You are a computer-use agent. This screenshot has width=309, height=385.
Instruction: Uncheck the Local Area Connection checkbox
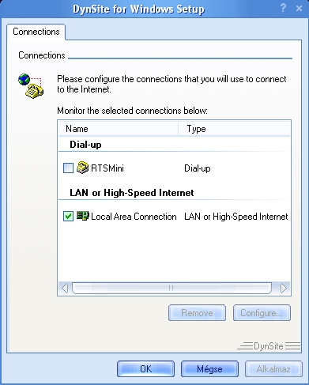coord(68,217)
